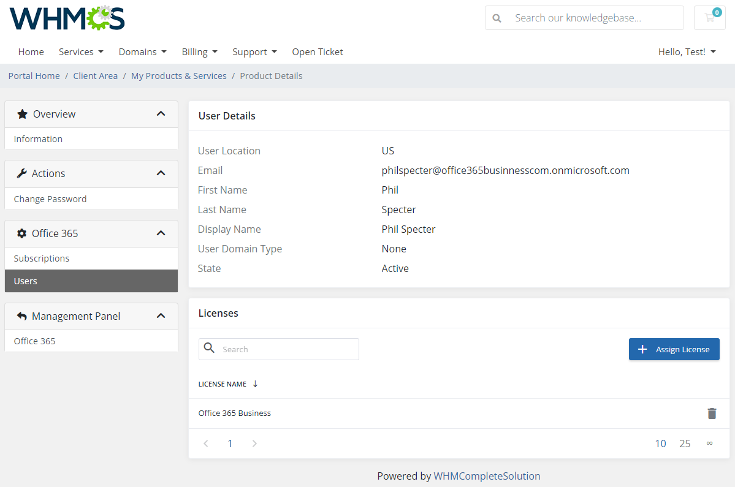Open Subscriptions in the Office 365 sidebar
The image size is (735, 487).
(91, 259)
